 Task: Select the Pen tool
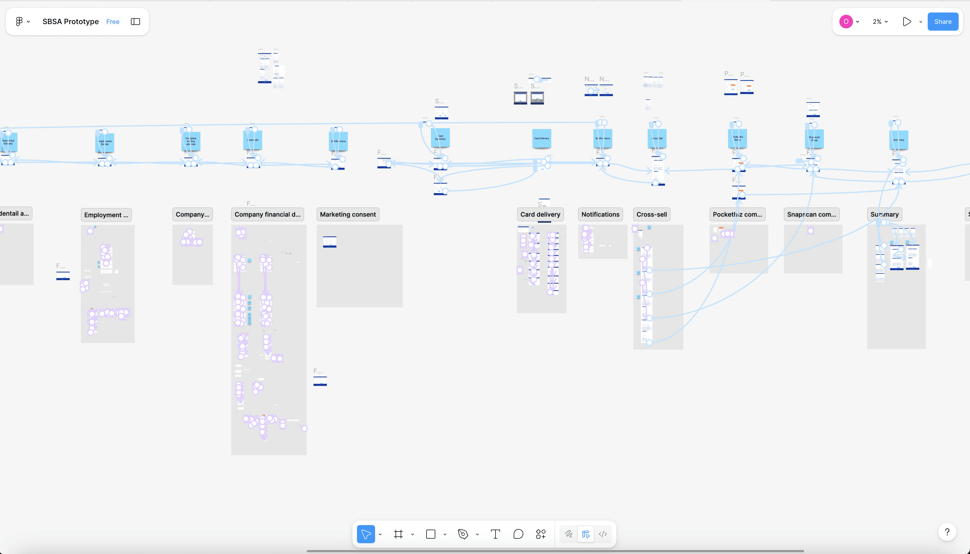(x=463, y=534)
